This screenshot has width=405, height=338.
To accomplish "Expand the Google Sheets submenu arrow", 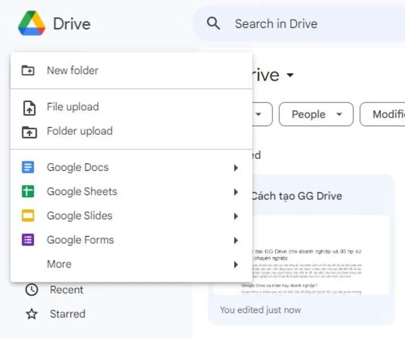I will [235, 192].
